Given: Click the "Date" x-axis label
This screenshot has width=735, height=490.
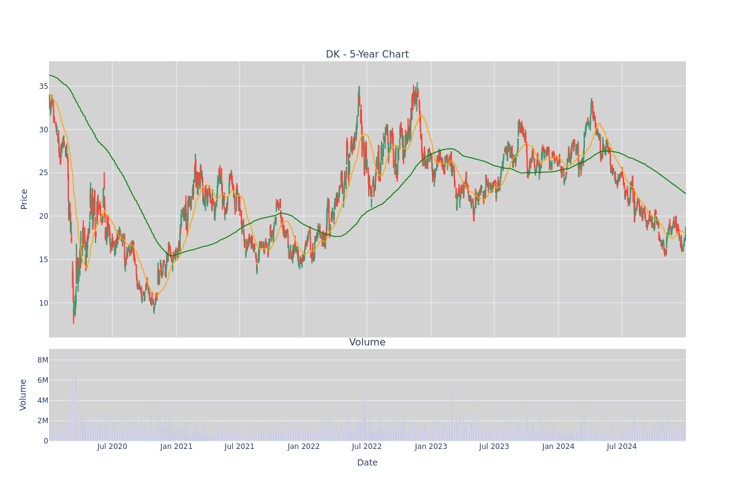Looking at the screenshot, I should click(x=367, y=463).
